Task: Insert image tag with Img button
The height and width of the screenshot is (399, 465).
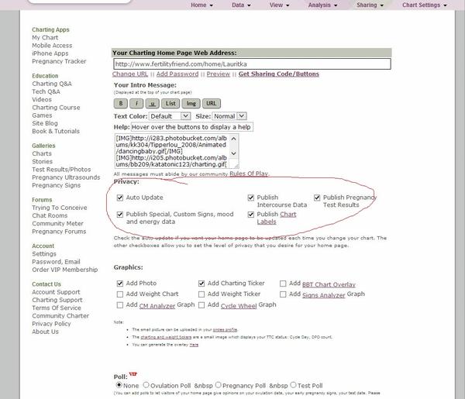Action: 191,103
